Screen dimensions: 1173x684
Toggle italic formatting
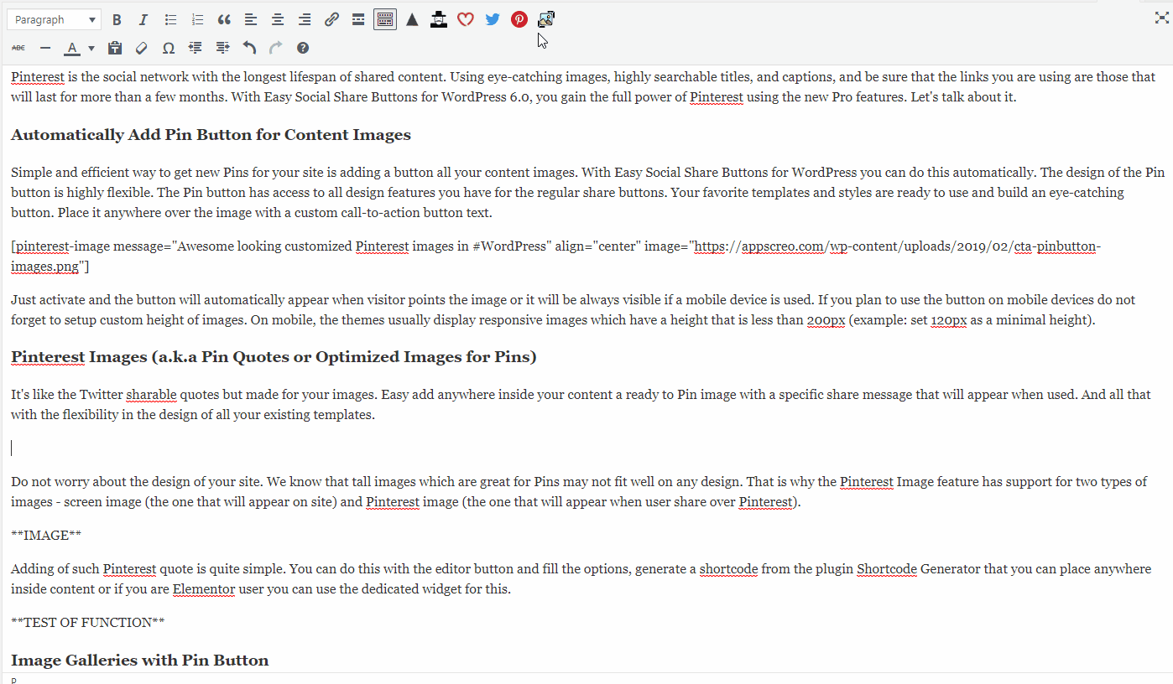143,19
